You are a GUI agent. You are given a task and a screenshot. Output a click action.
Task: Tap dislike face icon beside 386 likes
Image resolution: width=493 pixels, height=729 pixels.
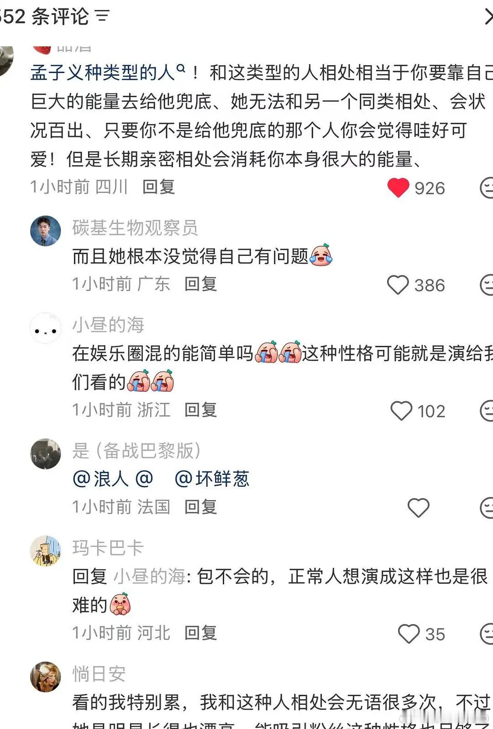[487, 285]
